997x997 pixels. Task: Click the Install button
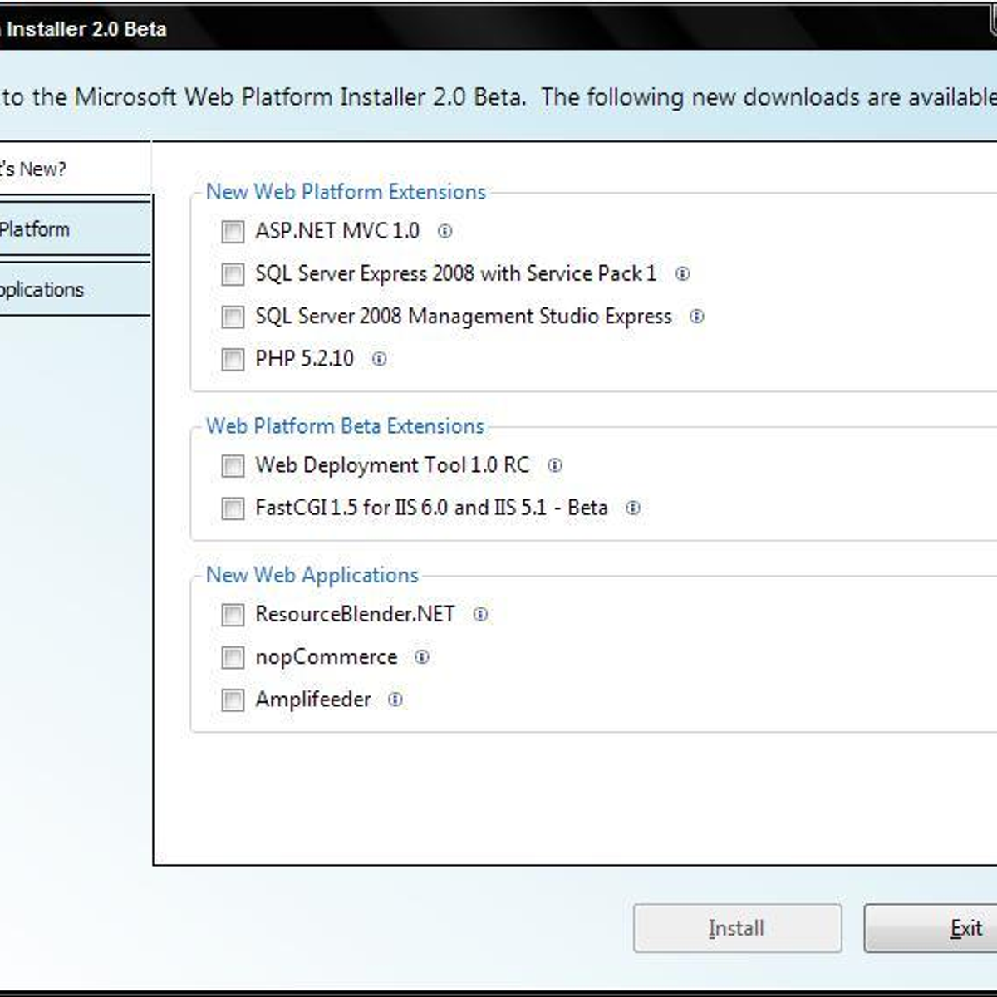(x=737, y=928)
